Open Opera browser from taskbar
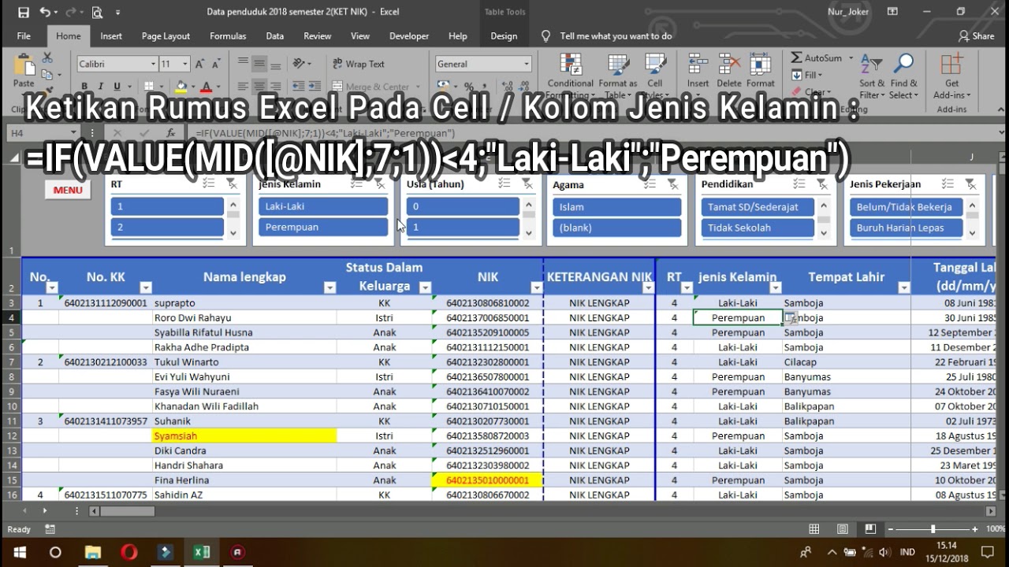Screen dimensions: 1009x567 129,552
